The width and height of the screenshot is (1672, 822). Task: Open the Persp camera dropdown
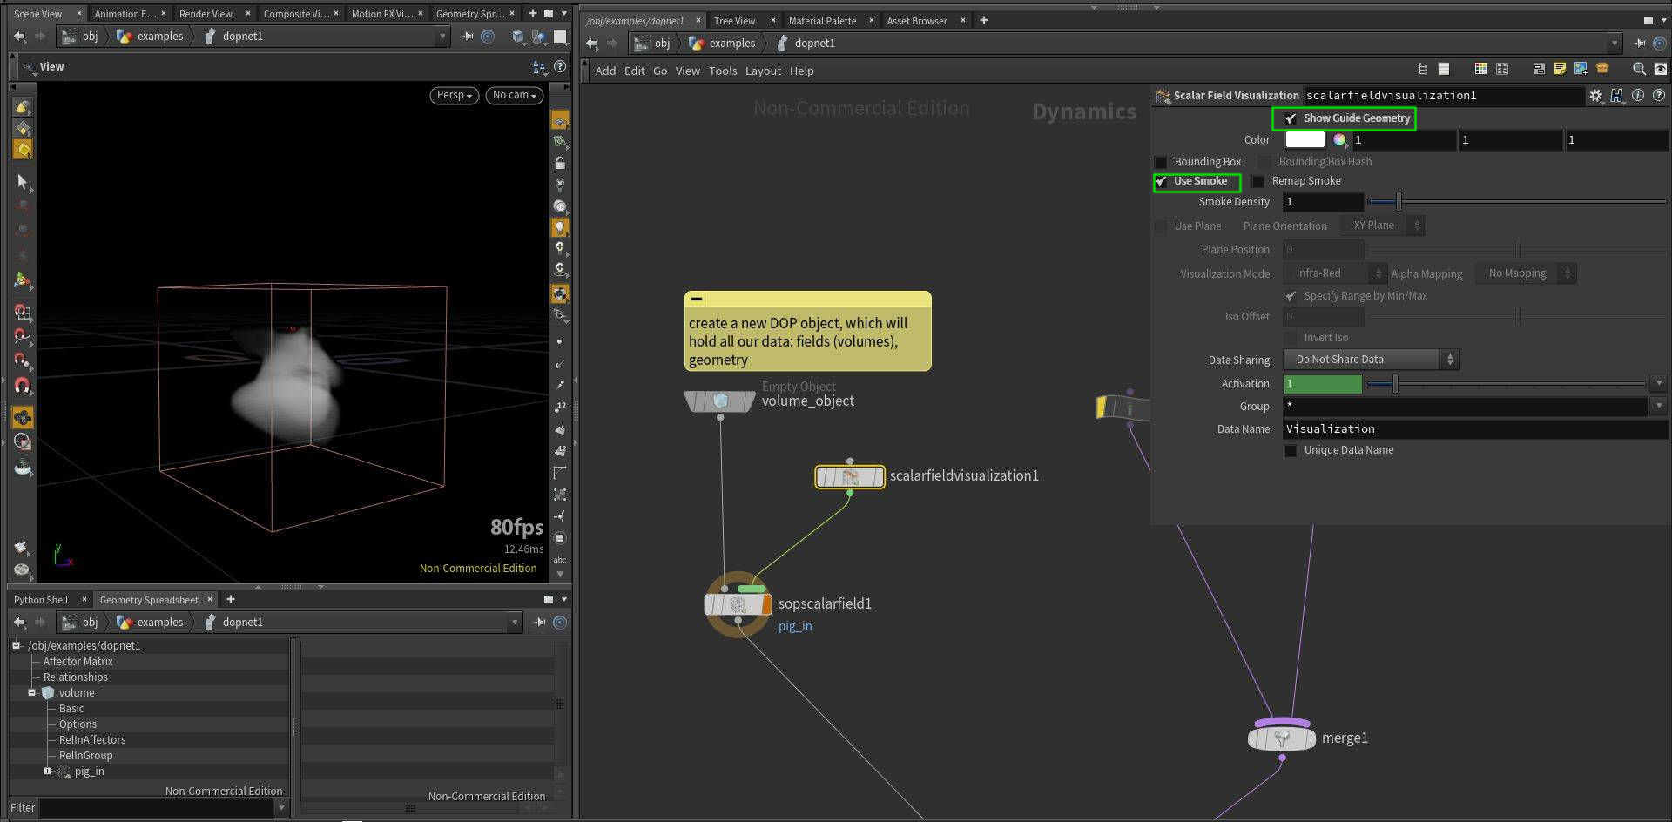pyautogui.click(x=454, y=95)
